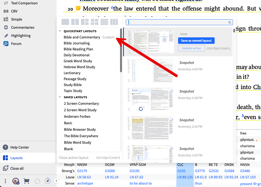Viewport: 261px width, 187px height.
Task: Open the CBV book icon
Action: [x=6, y=11]
